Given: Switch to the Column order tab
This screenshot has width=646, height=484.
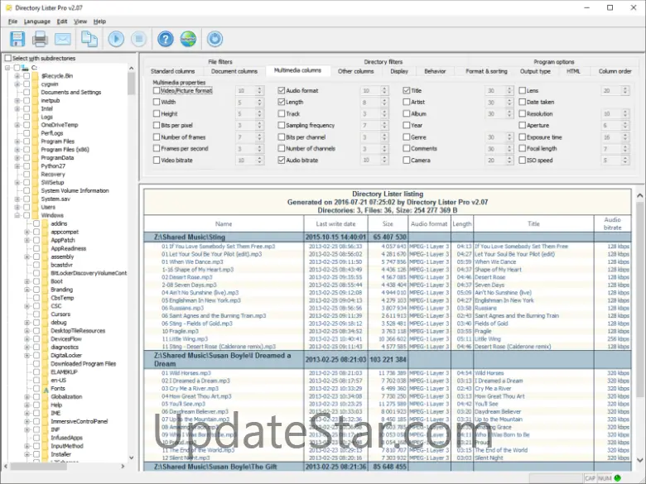Looking at the screenshot, I should (x=615, y=71).
